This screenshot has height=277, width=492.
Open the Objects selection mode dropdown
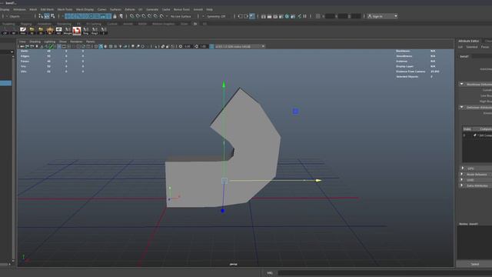(x=19, y=16)
